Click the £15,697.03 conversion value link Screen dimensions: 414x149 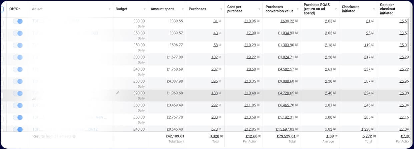click(x=285, y=129)
